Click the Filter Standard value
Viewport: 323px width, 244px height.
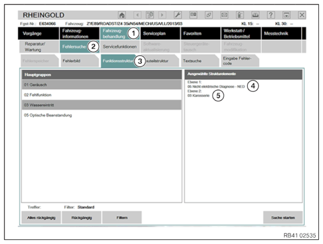tap(86, 207)
